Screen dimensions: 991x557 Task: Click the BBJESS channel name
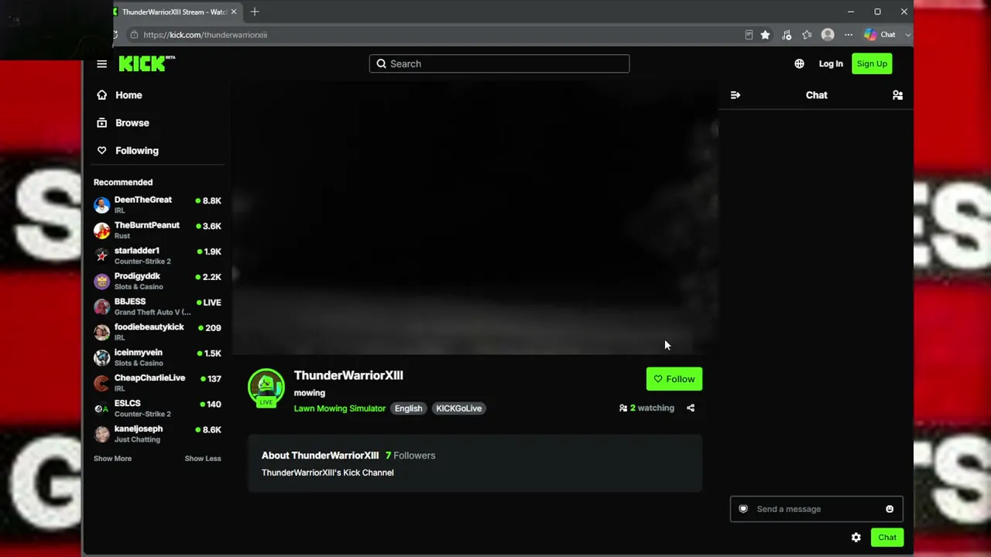click(x=130, y=302)
